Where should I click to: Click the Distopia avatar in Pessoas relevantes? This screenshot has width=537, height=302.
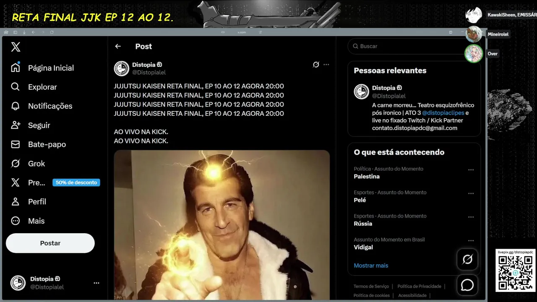362,92
